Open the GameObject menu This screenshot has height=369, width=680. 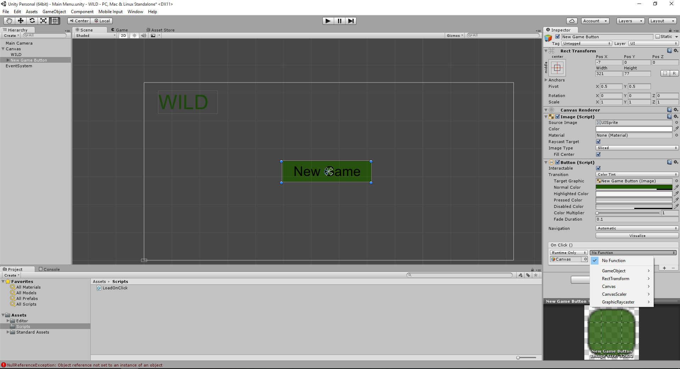pyautogui.click(x=54, y=12)
